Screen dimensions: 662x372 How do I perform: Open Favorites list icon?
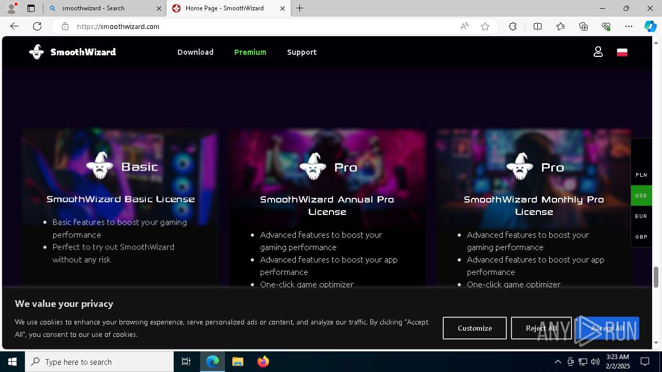(x=561, y=26)
